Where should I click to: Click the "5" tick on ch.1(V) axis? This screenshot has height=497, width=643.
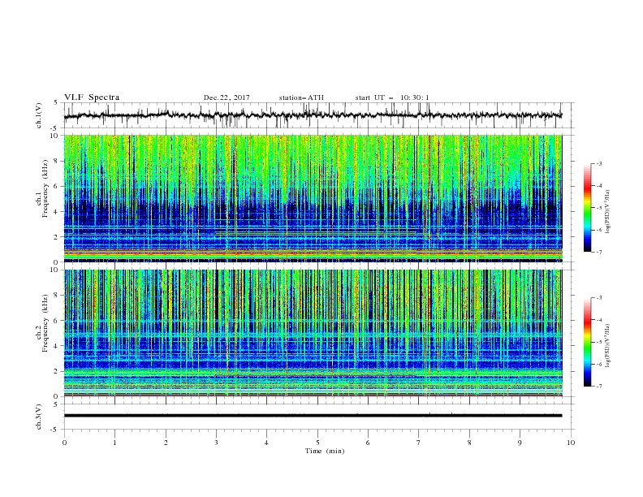click(56, 103)
